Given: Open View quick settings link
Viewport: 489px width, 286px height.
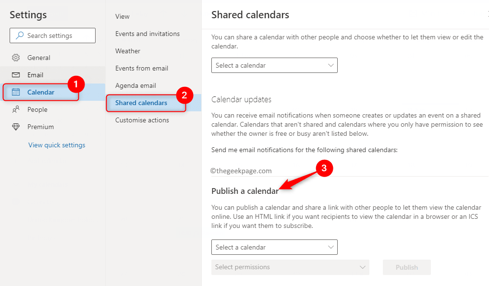Looking at the screenshot, I should pyautogui.click(x=57, y=145).
